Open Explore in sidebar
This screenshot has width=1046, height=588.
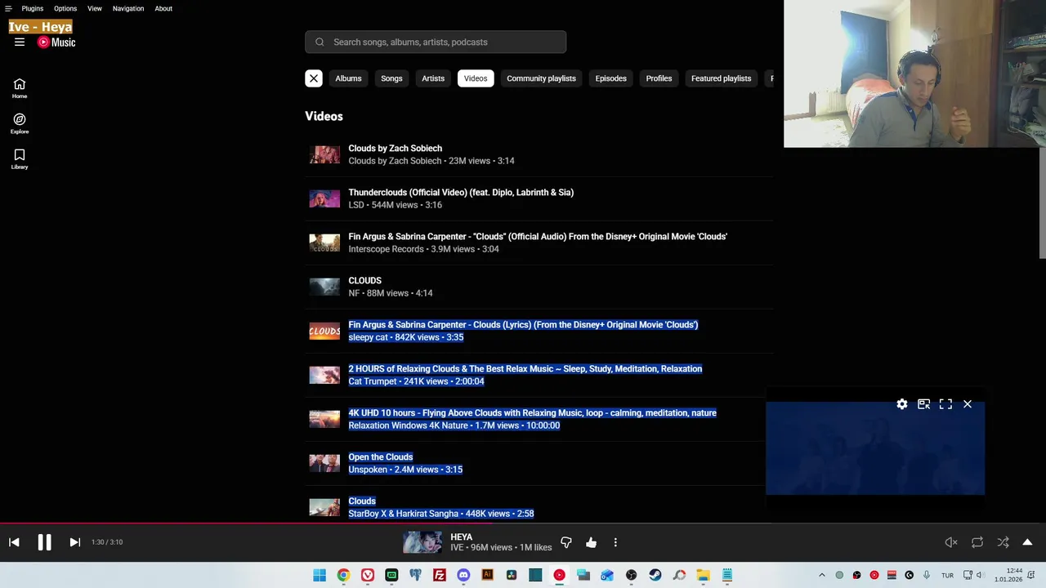(20, 123)
